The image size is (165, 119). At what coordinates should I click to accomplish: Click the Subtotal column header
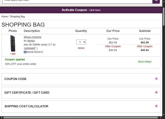click(x=145, y=31)
